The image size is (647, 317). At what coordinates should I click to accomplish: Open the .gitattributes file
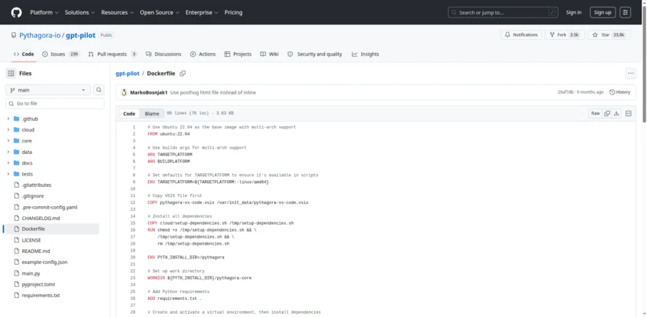(36, 185)
